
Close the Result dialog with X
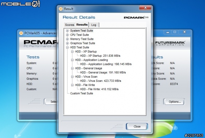(145, 8)
